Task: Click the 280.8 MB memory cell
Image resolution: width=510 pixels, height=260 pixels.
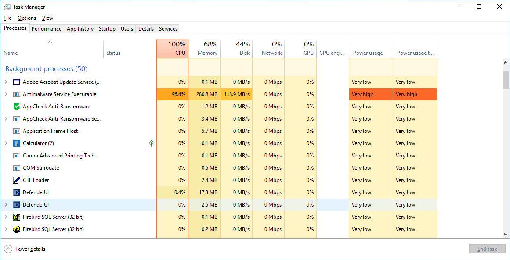Action: pos(204,94)
